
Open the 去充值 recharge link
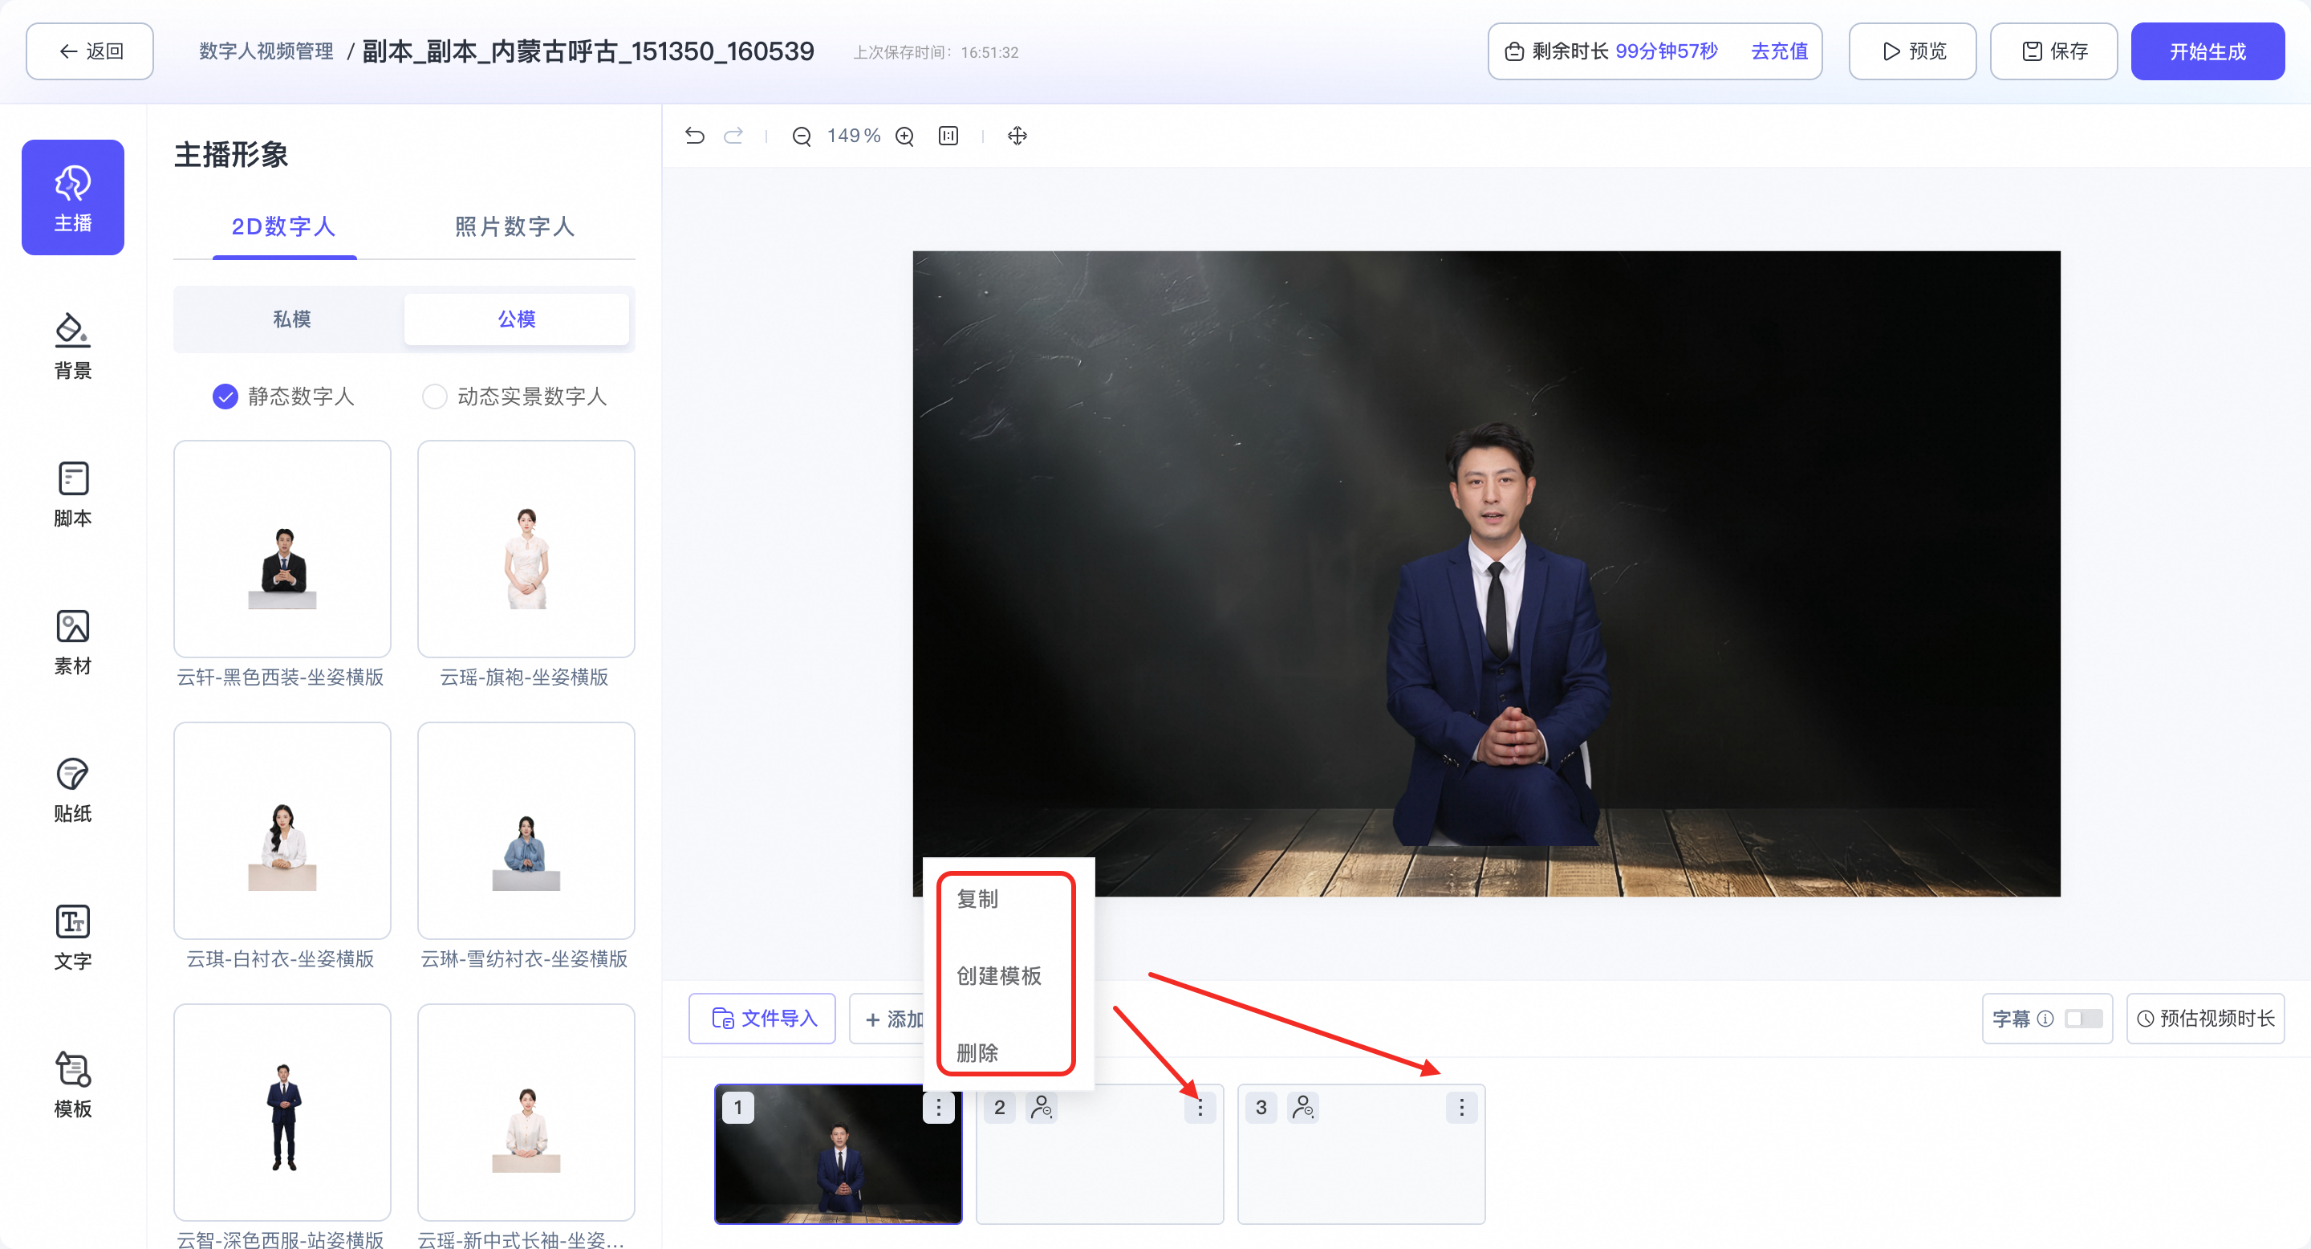pyautogui.click(x=1779, y=51)
